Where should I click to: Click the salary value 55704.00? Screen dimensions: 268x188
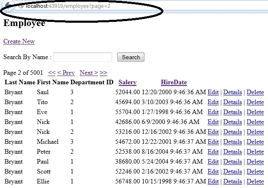[127, 112]
